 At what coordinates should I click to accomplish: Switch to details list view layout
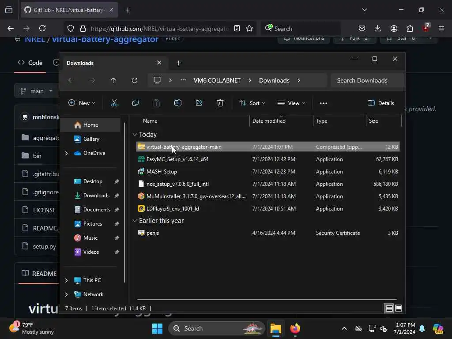(389, 309)
